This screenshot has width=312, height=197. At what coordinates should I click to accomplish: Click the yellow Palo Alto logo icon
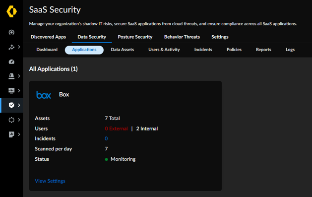(x=11, y=11)
